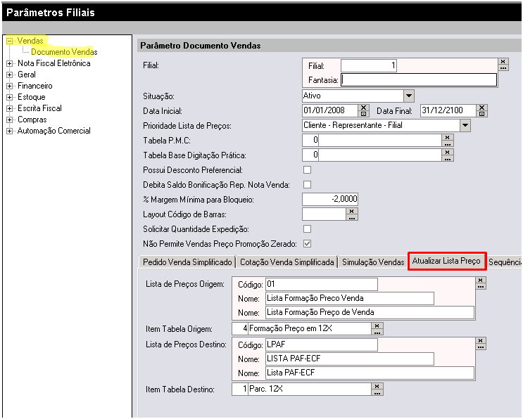The image size is (523, 419).
Task: Clear Lista de Preços Destino selection
Action: 481,340
